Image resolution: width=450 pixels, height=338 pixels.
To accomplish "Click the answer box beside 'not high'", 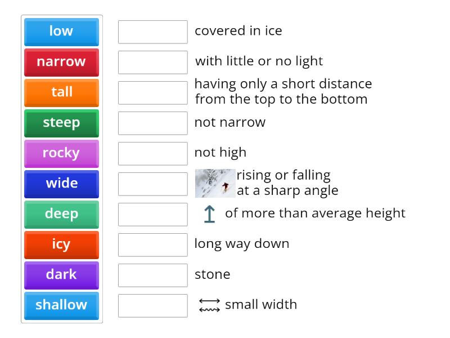I will 152,152.
